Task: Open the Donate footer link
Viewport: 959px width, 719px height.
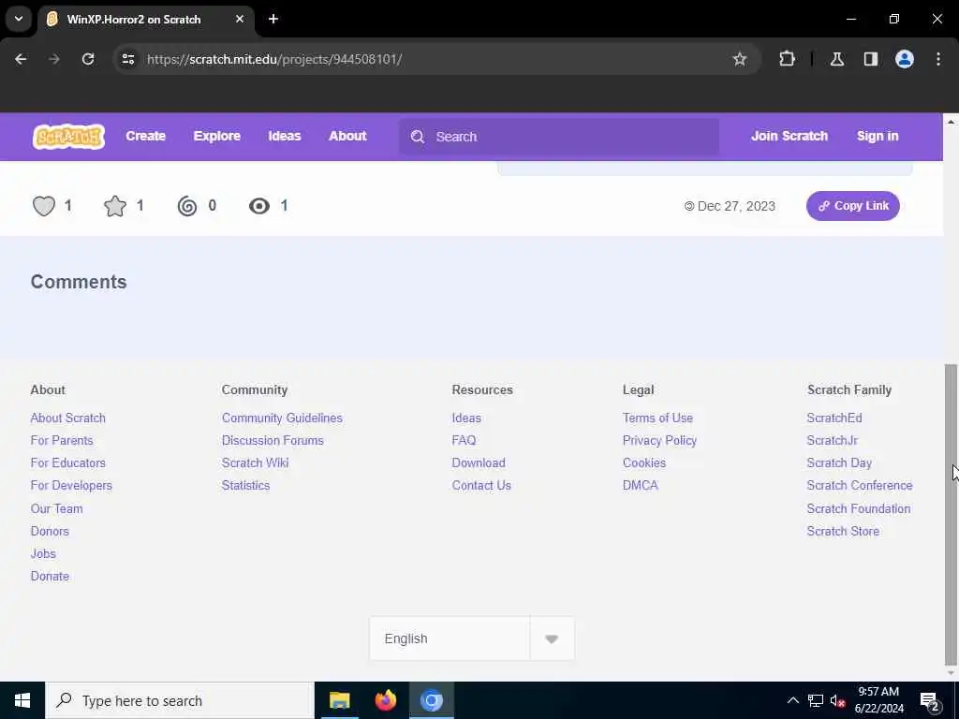Action: tap(50, 576)
